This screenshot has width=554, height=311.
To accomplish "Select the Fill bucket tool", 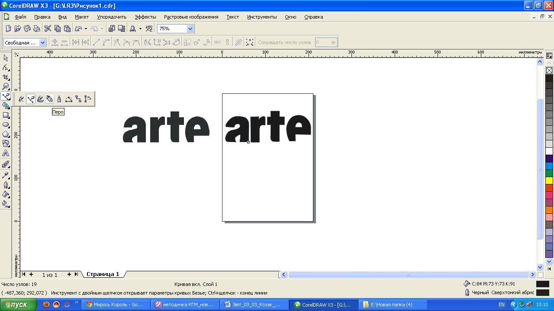I will 6,194.
